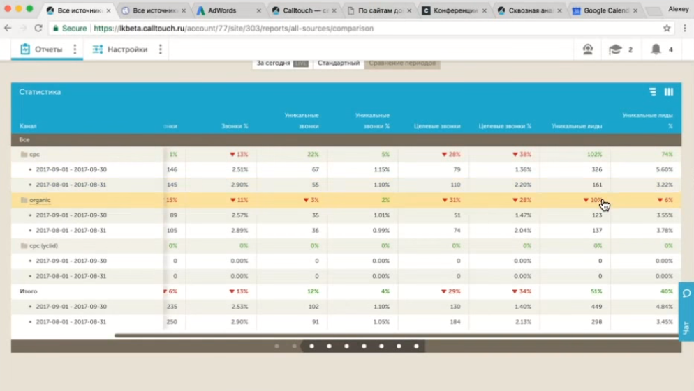Sort by the Звонки % column header

click(235, 126)
